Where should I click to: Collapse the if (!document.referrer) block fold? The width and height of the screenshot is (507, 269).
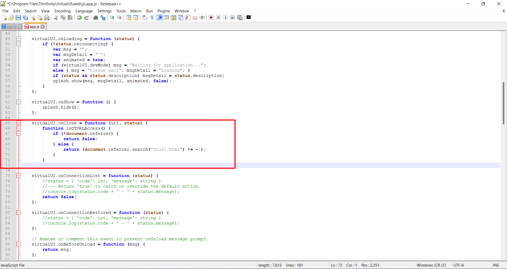pyautogui.click(x=19, y=134)
